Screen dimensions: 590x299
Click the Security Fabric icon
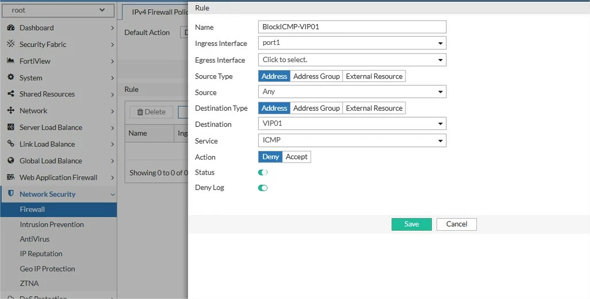coord(11,44)
